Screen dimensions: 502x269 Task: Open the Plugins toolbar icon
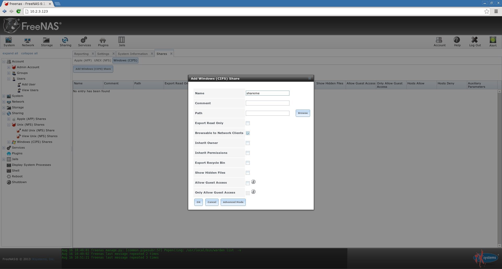click(x=103, y=40)
